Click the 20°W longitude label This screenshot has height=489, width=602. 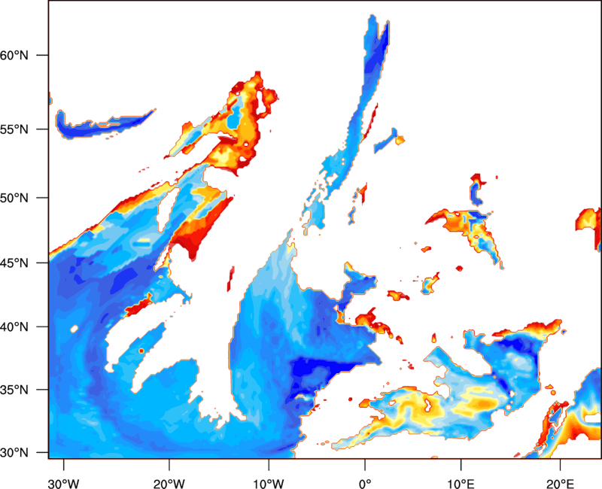point(169,484)
